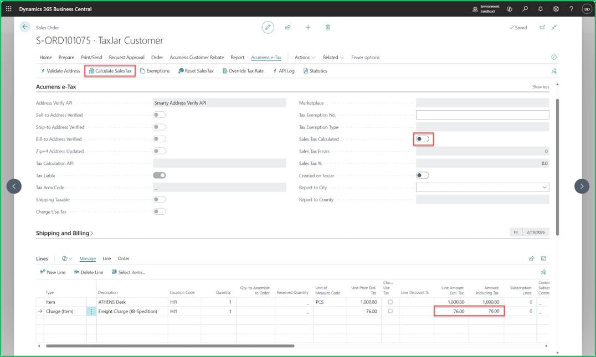Click the Lines horizontal scrollbar
Viewport: 596px width, 357px height.
170,346
